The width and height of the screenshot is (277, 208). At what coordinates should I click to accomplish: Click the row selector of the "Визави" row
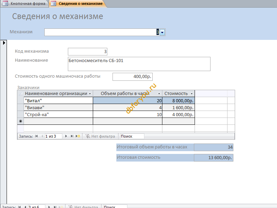(20, 107)
